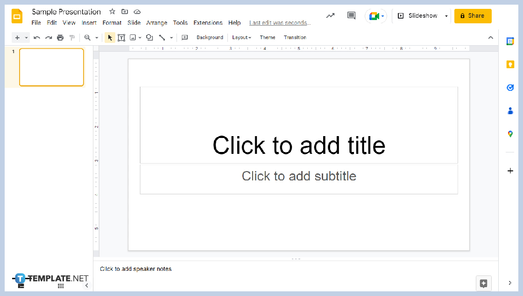The image size is (523, 296).
Task: Activate the select cursor tool
Action: tap(109, 37)
